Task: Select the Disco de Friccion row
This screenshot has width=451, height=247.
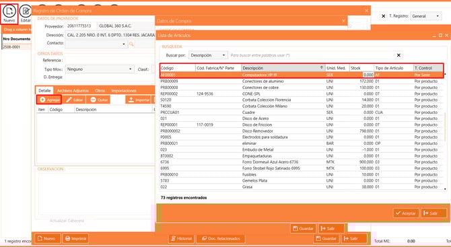Action: pos(301,125)
